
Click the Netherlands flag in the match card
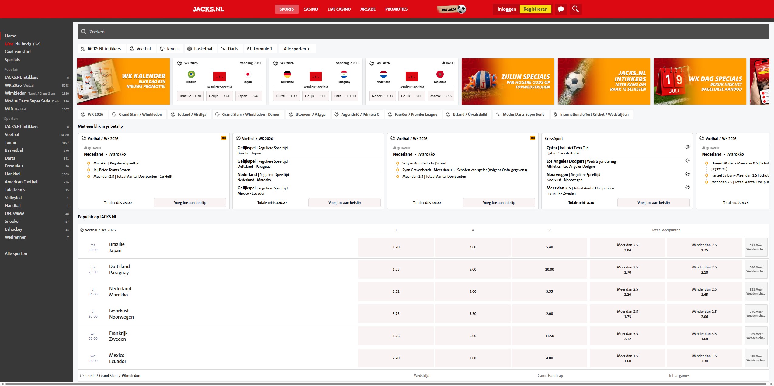[384, 74]
